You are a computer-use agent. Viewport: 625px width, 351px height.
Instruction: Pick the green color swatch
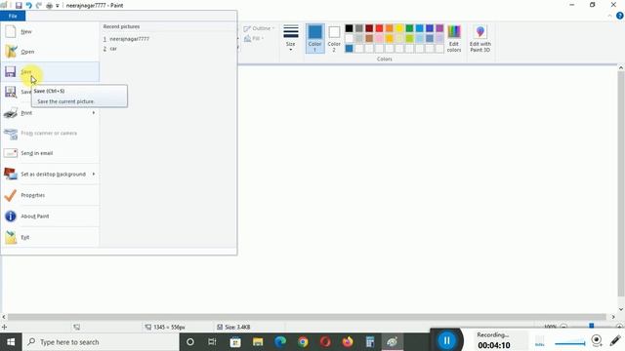(x=409, y=28)
